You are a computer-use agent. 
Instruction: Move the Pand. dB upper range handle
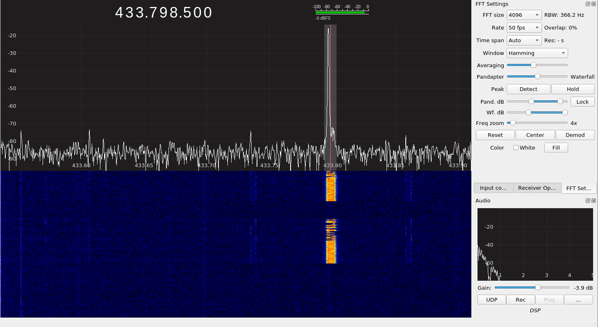560,101
